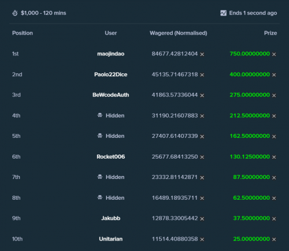Click the 4th position label

point(16,115)
